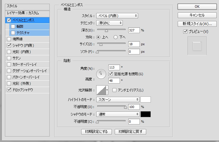This screenshot has width=219, height=142.
Task: Open the 輪郭 sub-item settings
Action: (20, 26)
